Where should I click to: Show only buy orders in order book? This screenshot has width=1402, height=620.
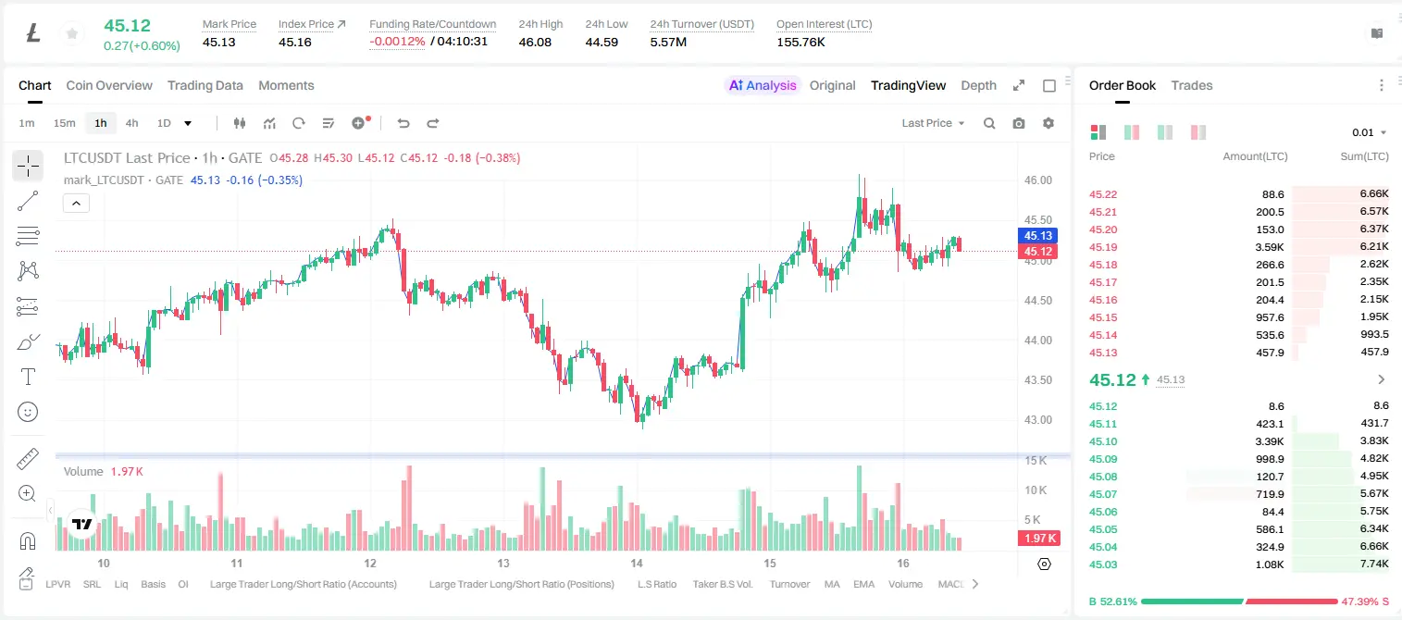(x=1165, y=132)
